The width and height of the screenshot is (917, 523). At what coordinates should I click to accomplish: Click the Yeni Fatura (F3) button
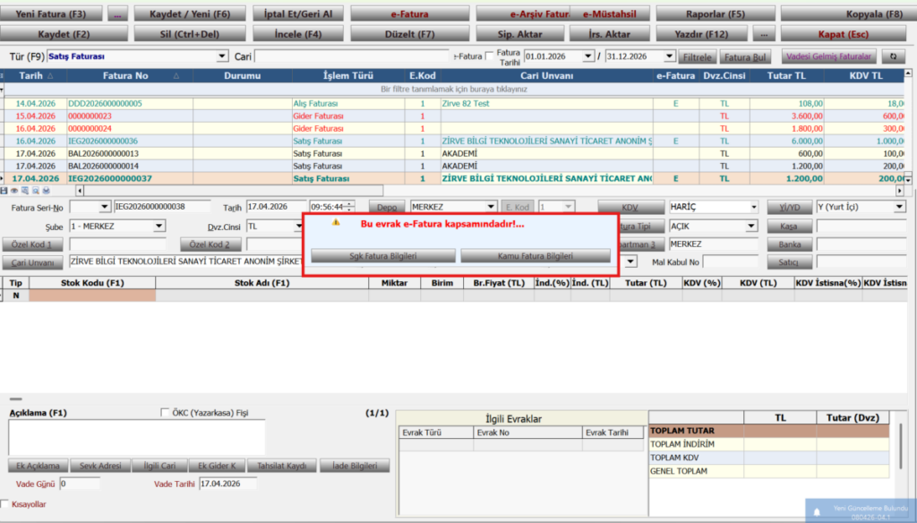51,13
